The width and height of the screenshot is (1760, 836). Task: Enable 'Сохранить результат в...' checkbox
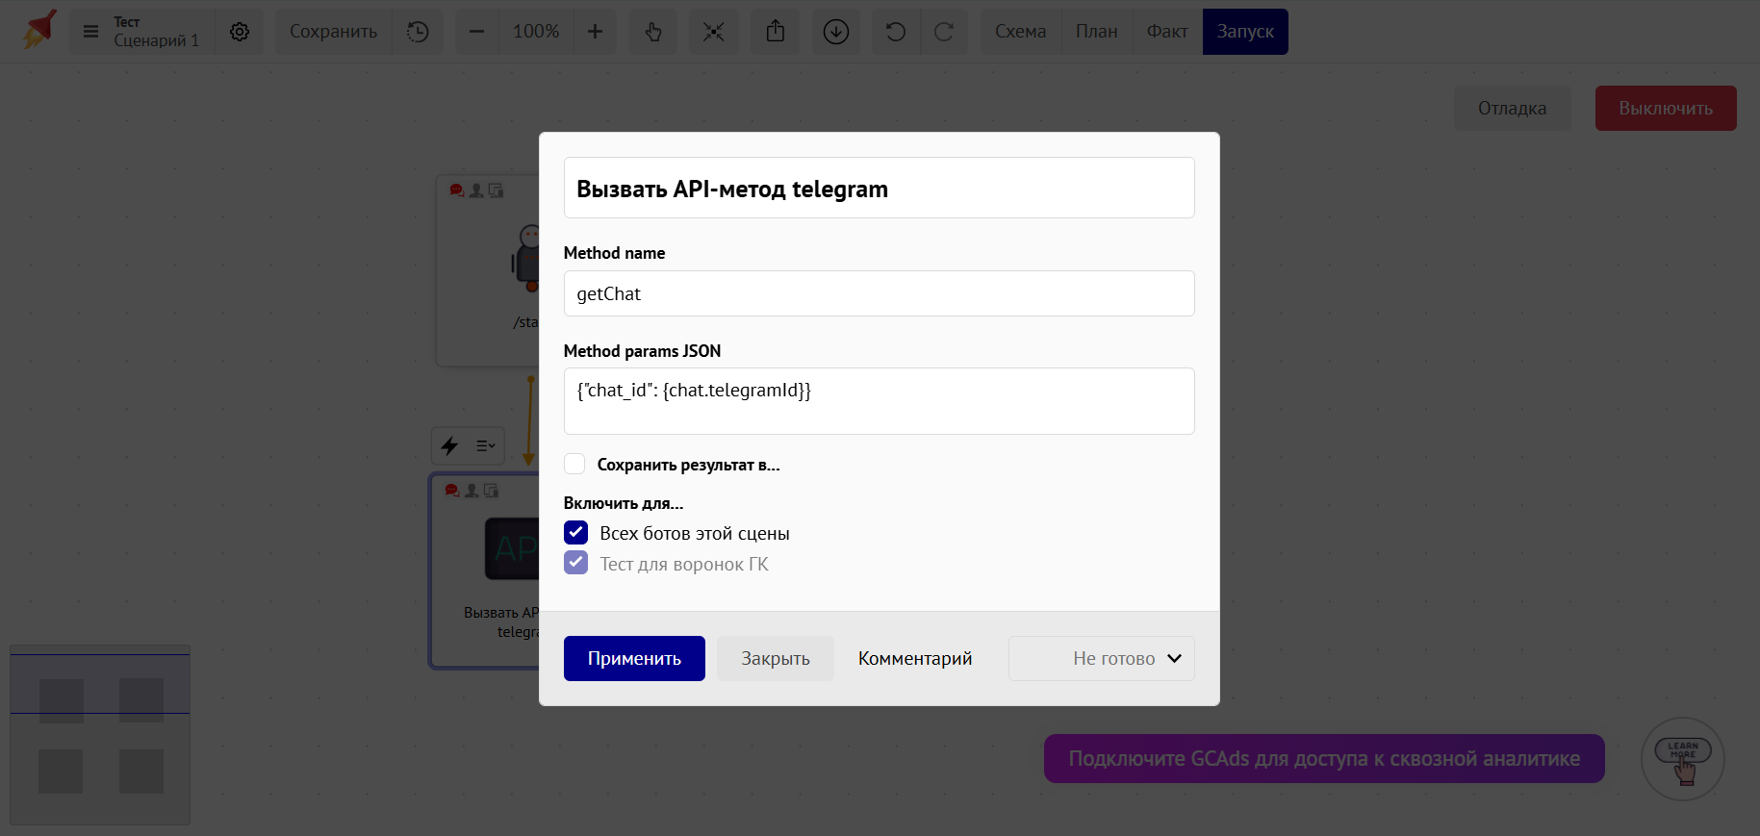575,465
